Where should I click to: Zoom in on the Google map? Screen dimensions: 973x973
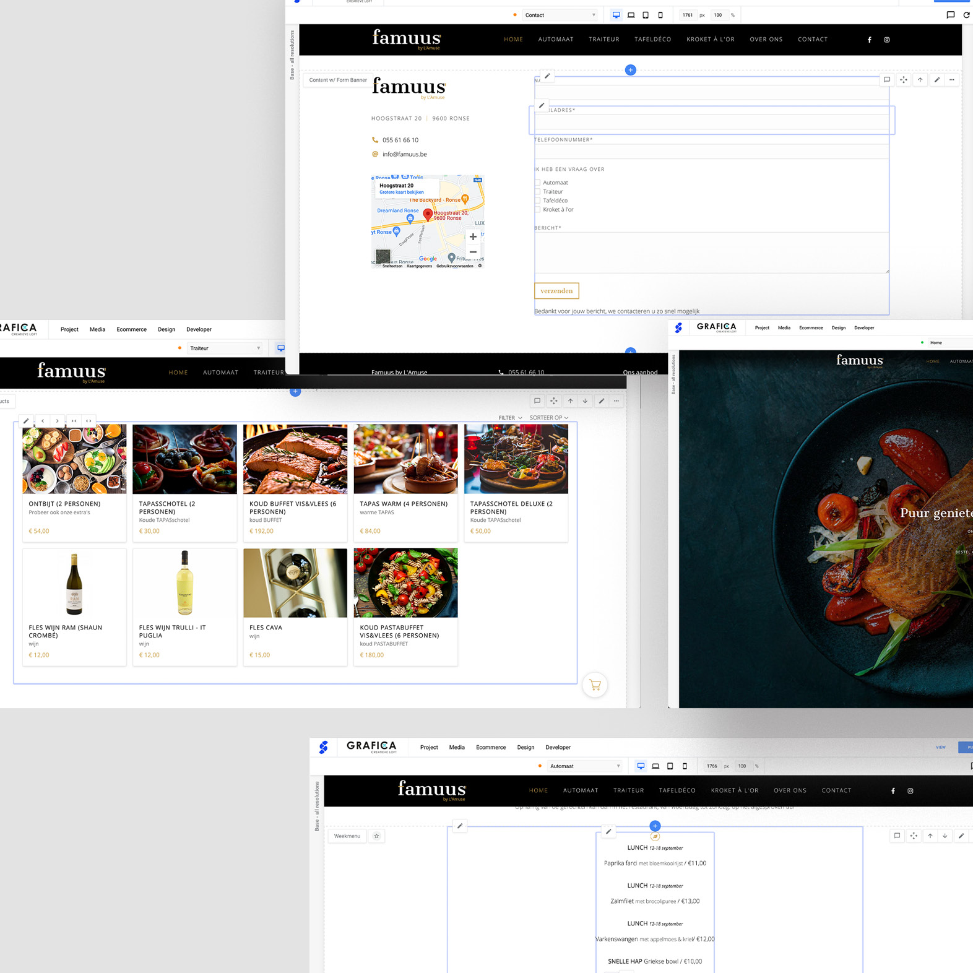pos(473,237)
